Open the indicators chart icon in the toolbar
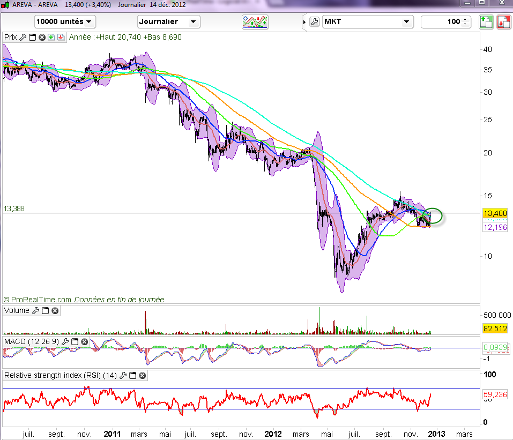The width and height of the screenshot is (513, 440). pyautogui.click(x=255, y=22)
